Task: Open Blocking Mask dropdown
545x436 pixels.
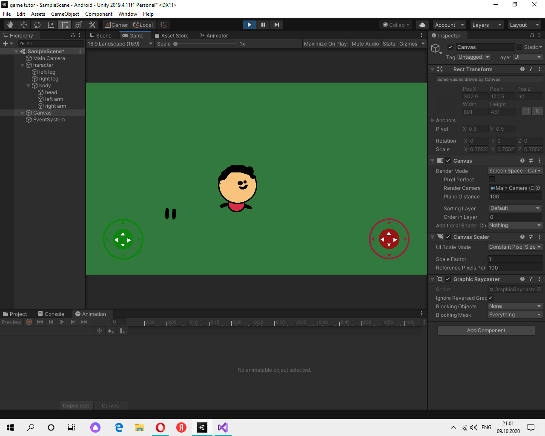Action: 515,315
